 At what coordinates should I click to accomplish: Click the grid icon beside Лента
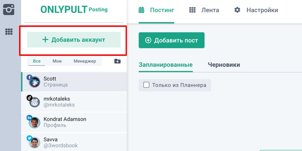click(192, 10)
